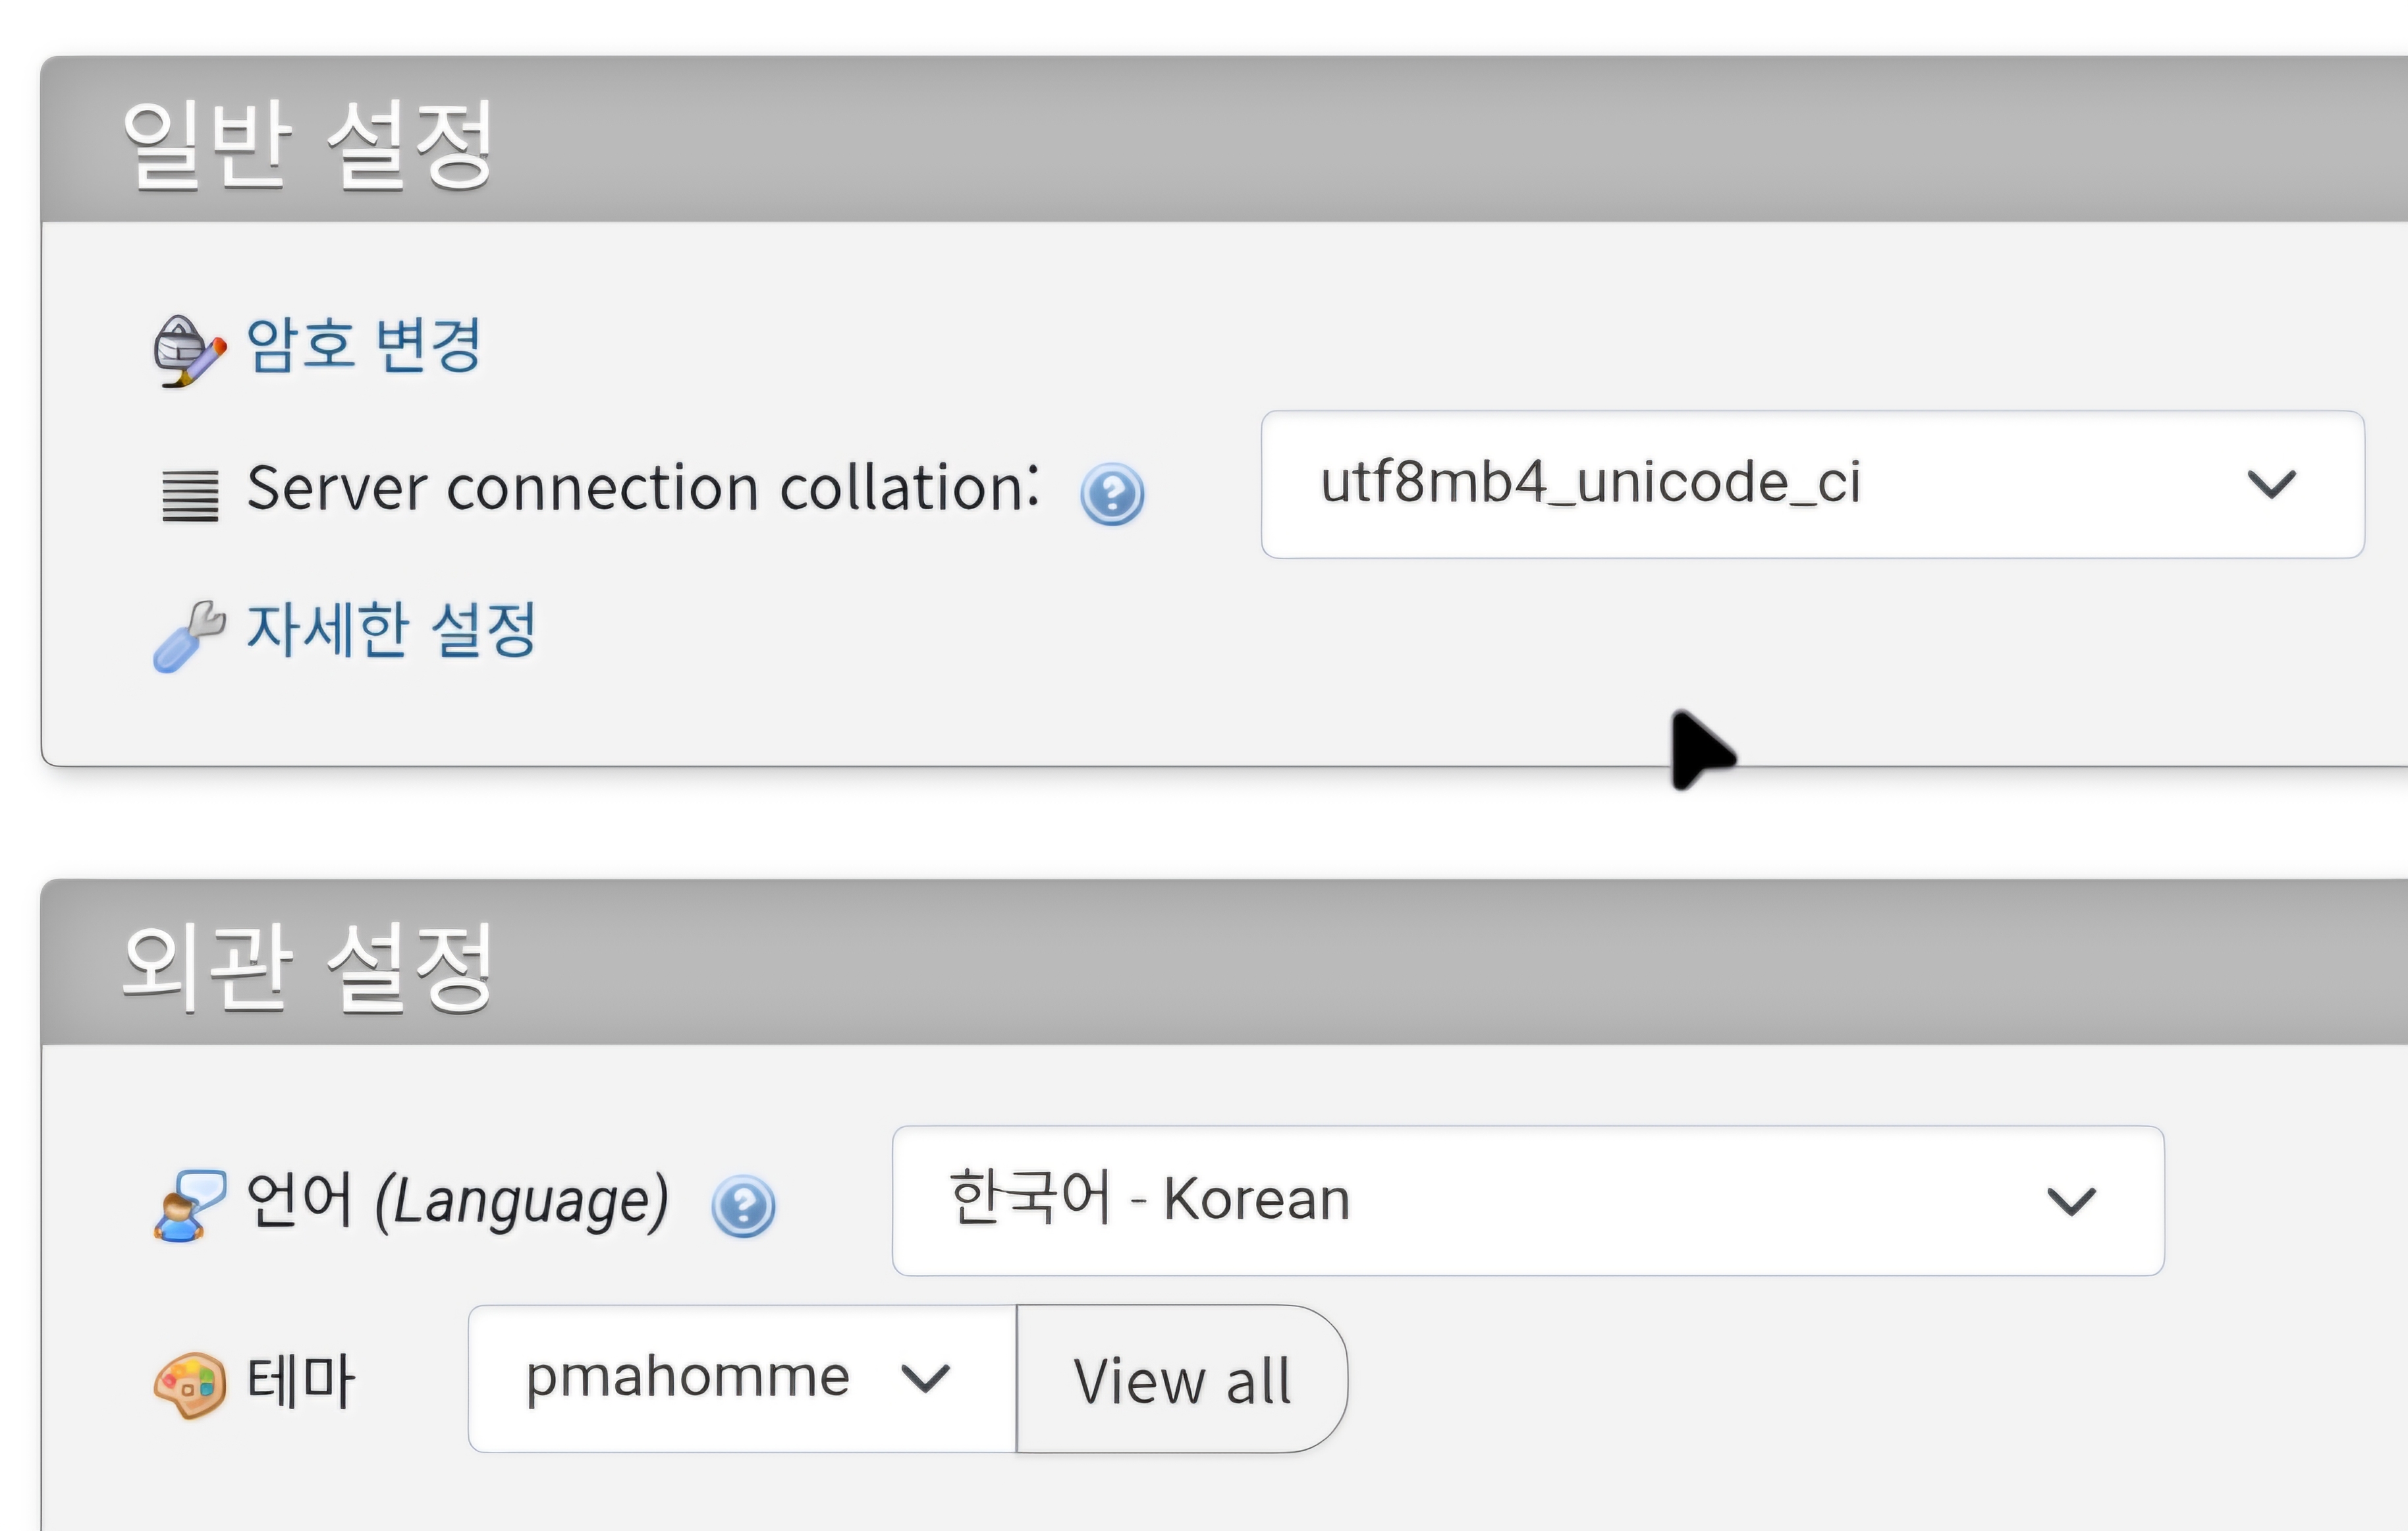
Task: Open the 암호 변경 link
Action: point(364,346)
